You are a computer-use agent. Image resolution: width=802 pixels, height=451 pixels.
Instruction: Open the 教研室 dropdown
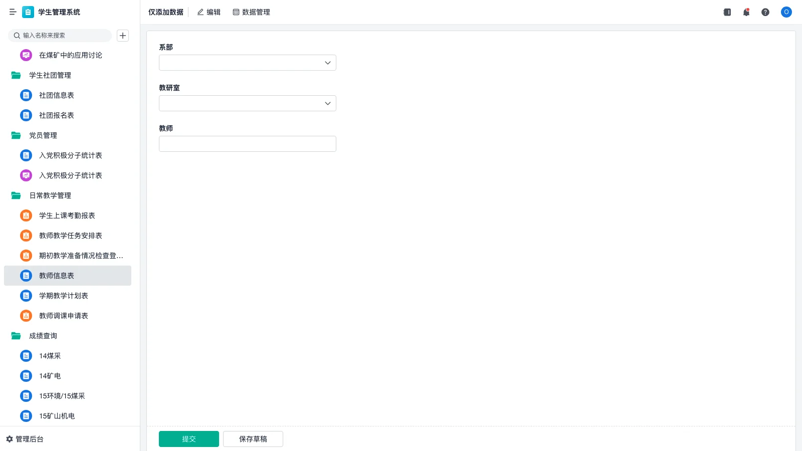[x=248, y=103]
